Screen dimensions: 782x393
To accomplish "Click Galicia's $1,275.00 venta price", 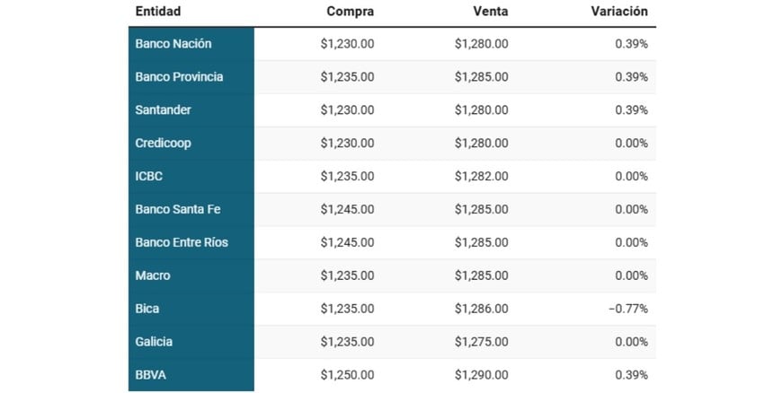I will (481, 343).
